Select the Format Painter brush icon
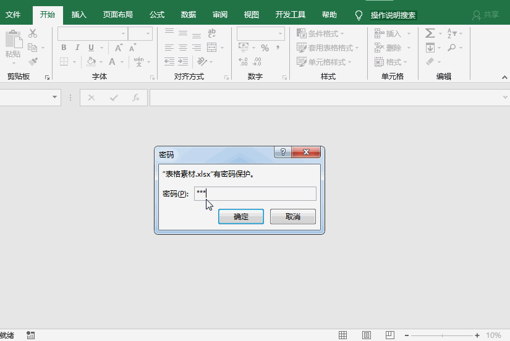 click(33, 62)
